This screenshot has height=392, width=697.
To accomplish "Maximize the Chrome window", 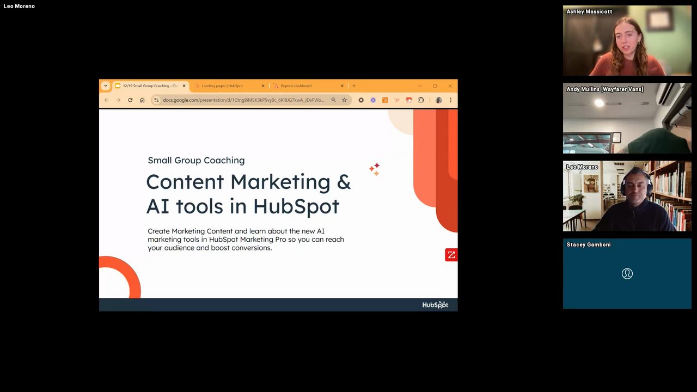I will pyautogui.click(x=435, y=85).
